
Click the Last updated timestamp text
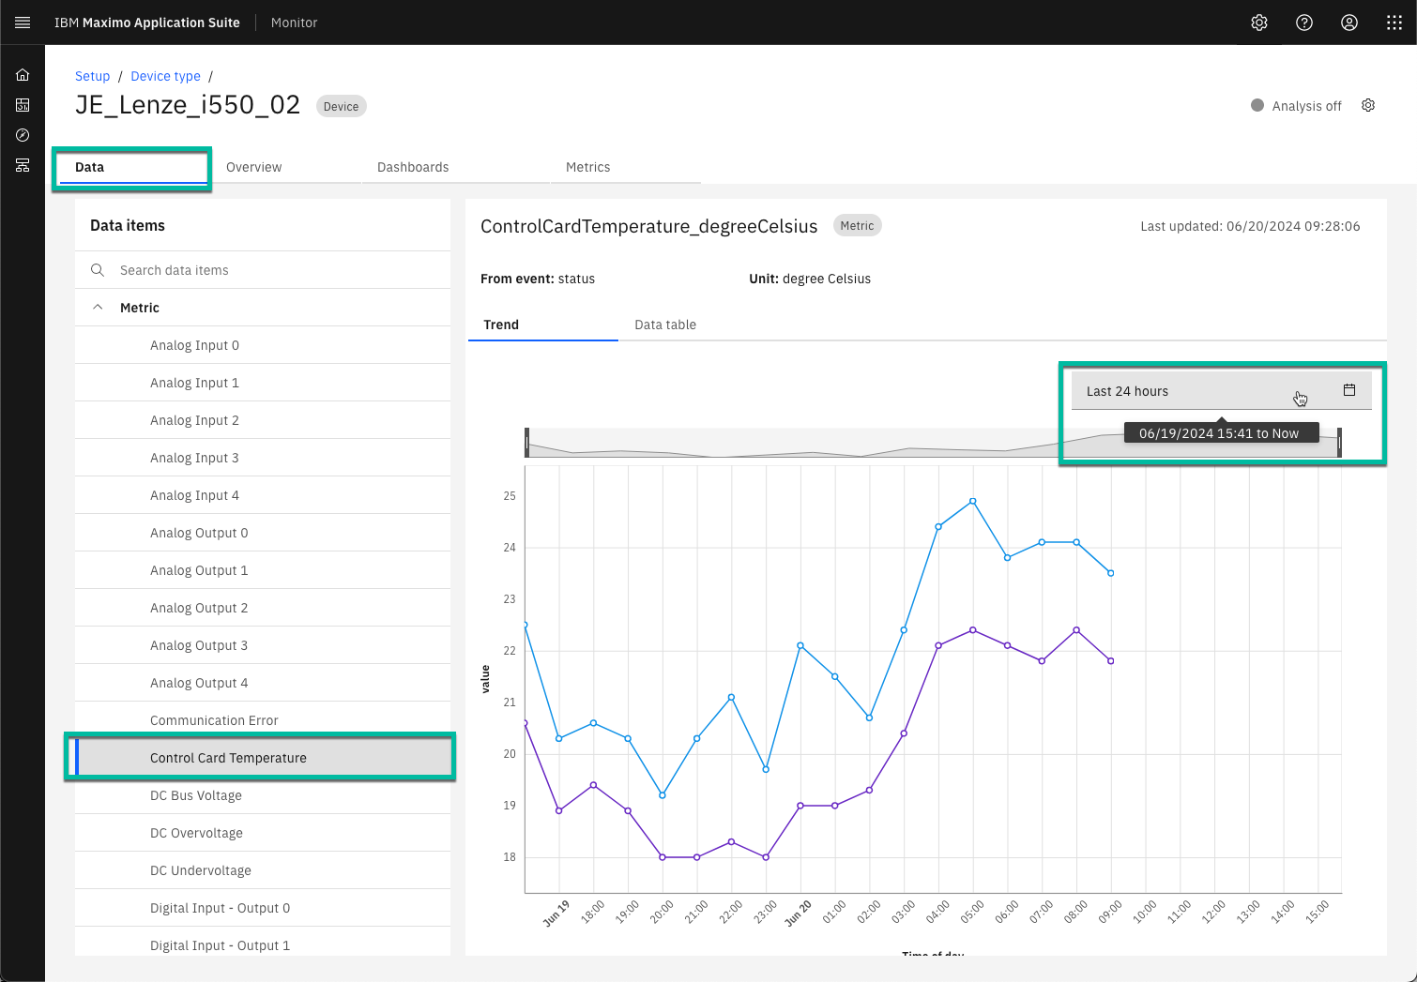(1250, 226)
